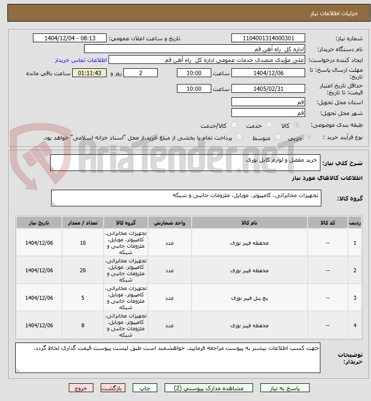
Task: Click the delivery province field قم
Action: [x=268, y=102]
